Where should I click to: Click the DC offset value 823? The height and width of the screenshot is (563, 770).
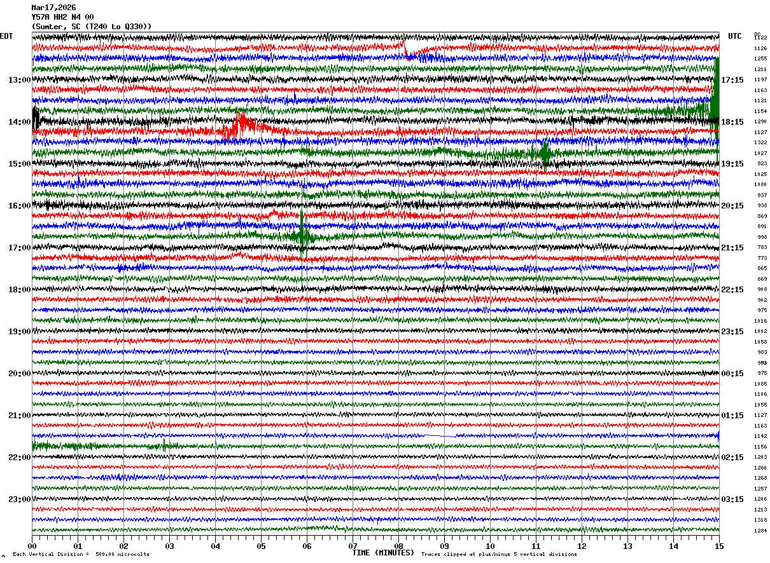762,163
